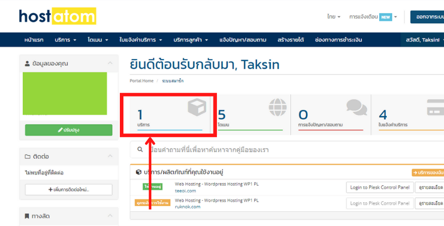Image resolution: width=444 pixels, height=226 pixels.
Task: Expand the บริการ menu in the navbar
Action: (x=65, y=40)
